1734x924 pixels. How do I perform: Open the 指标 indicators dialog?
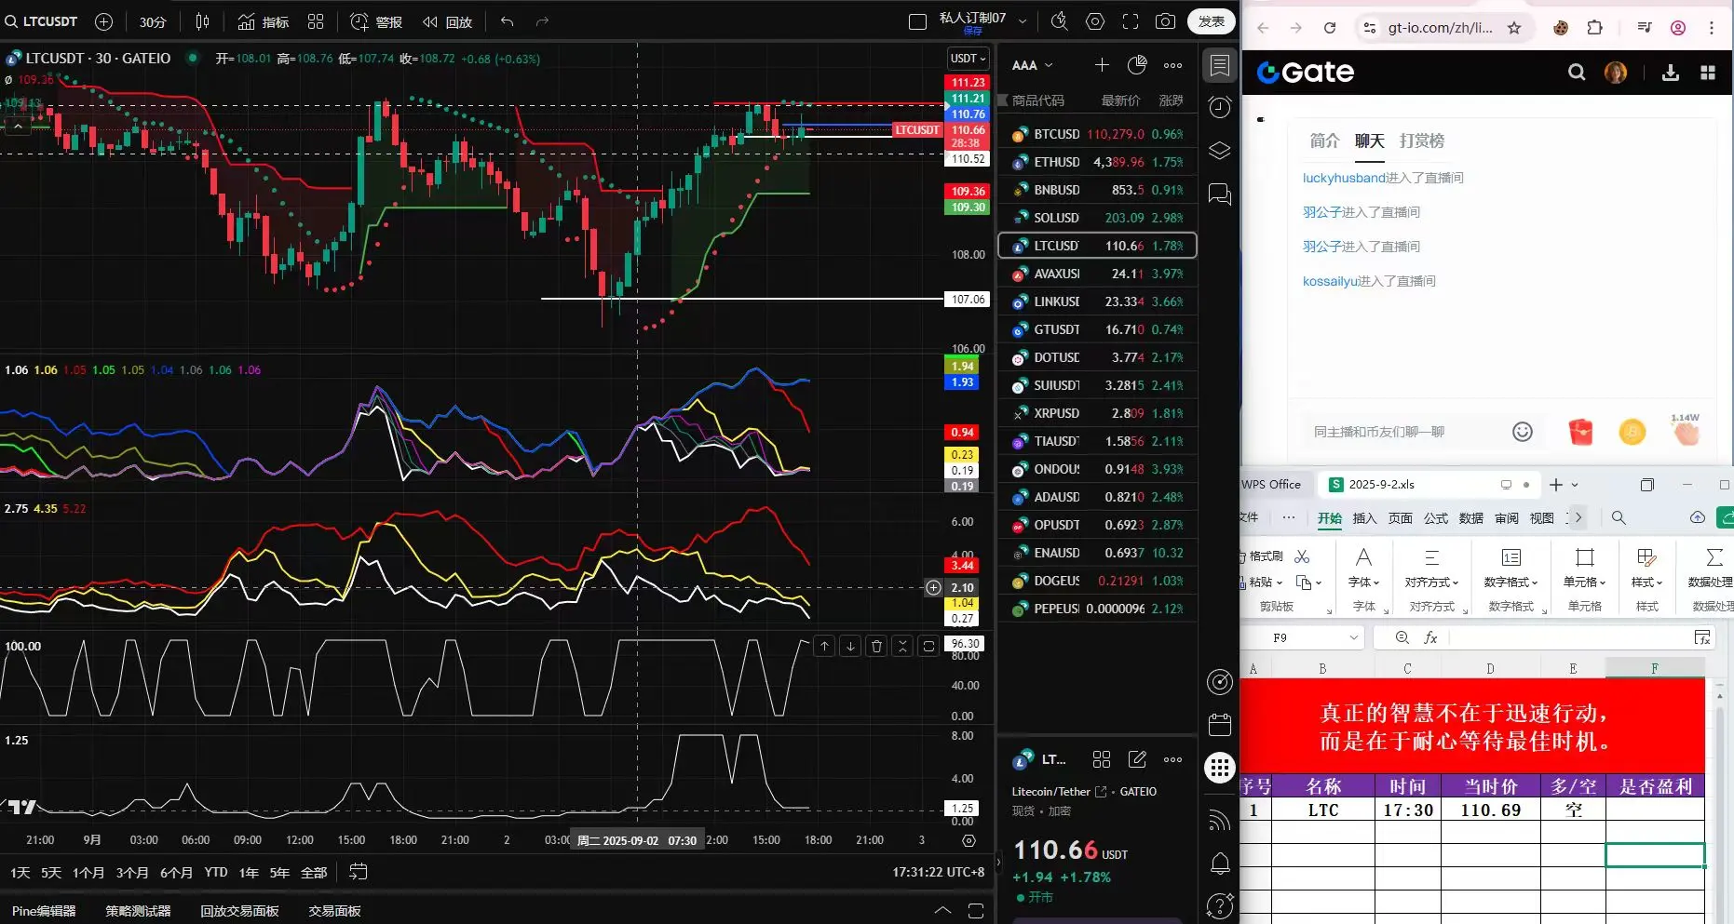pyautogui.click(x=263, y=21)
